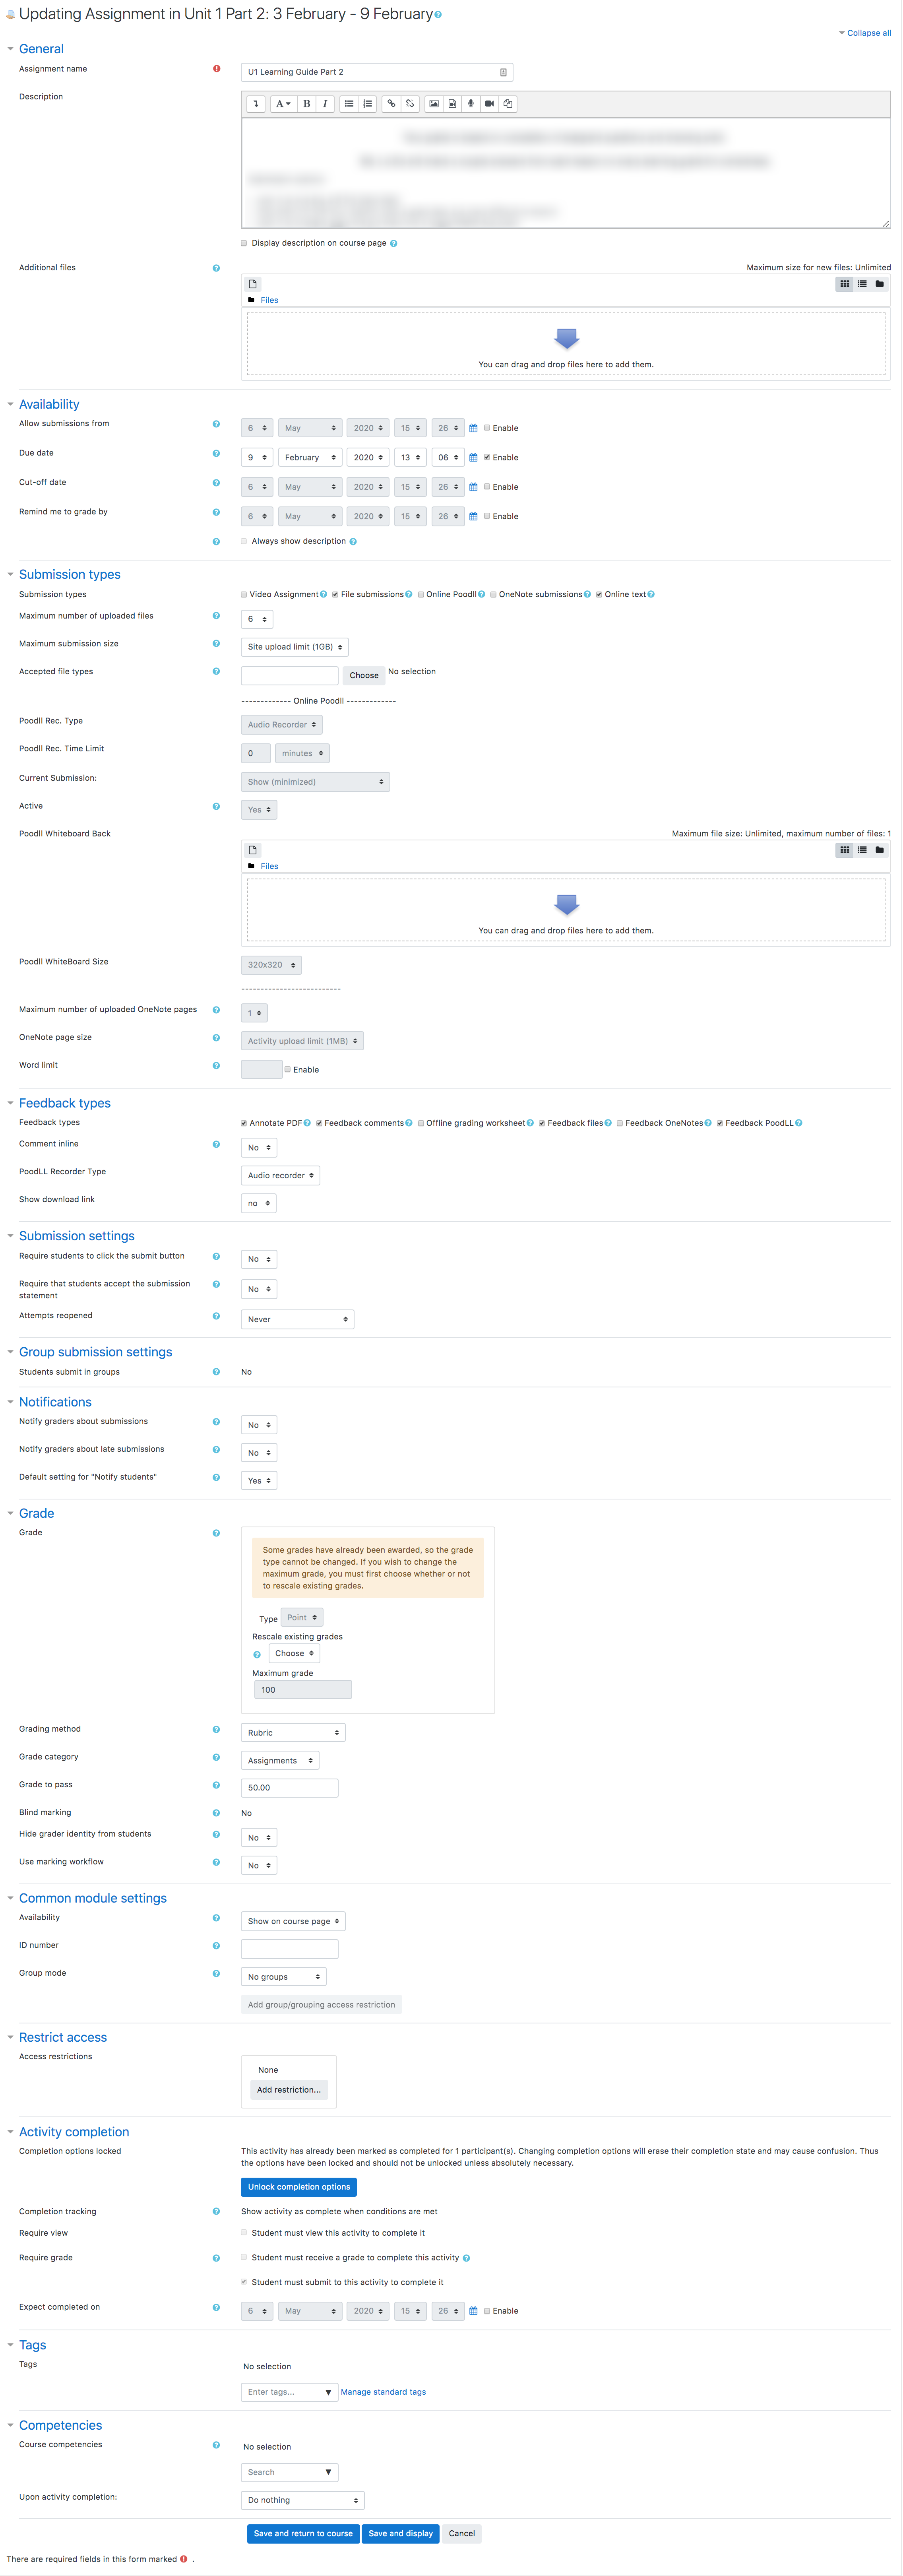The image size is (903, 2576).
Task: Click the Grade to pass field
Action: [290, 1788]
